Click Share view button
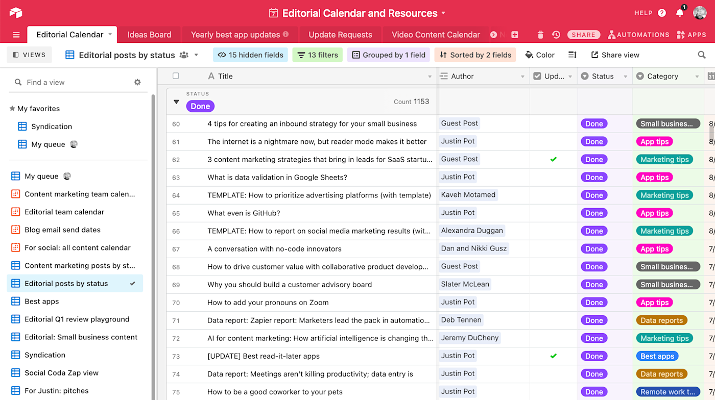 click(x=615, y=55)
